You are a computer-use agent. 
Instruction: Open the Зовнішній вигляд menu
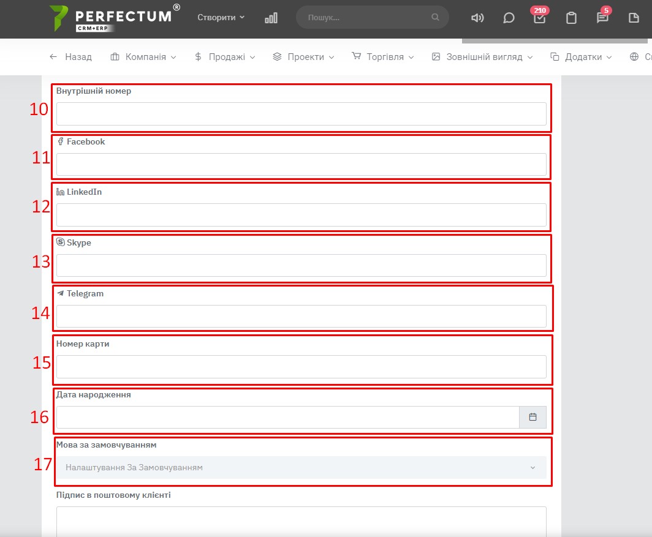click(x=482, y=57)
